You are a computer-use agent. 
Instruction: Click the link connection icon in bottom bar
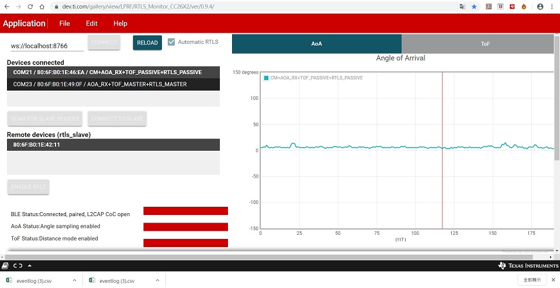(x=18, y=266)
